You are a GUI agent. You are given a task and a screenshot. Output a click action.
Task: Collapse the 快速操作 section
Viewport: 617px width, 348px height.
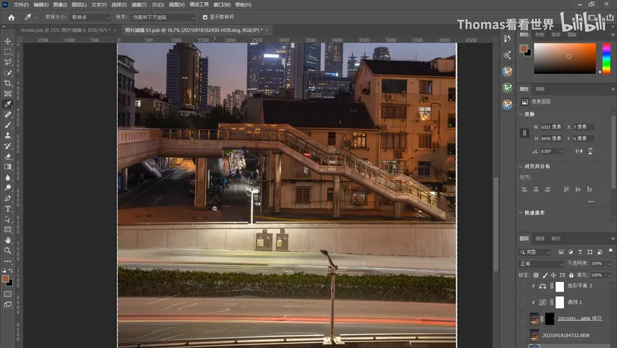pyautogui.click(x=521, y=213)
